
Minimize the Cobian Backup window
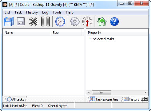tap(122, 3)
